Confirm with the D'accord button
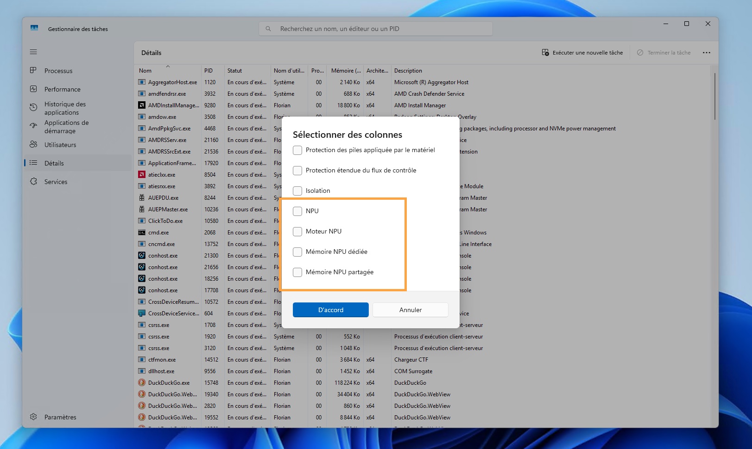The image size is (752, 449). (331, 310)
